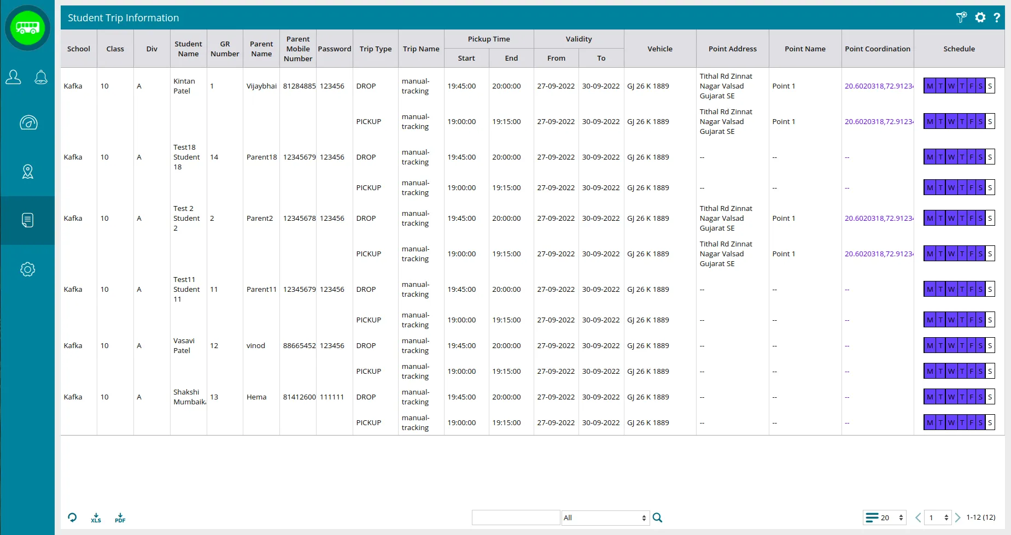Toggle the unselected Sunday in Kintan Patel DROP schedule

tap(990, 86)
